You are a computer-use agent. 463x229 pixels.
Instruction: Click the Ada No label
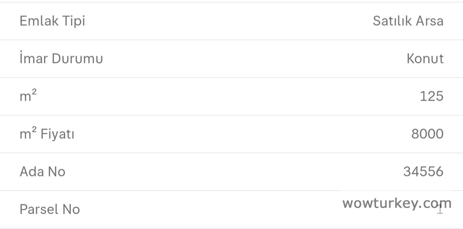42,172
